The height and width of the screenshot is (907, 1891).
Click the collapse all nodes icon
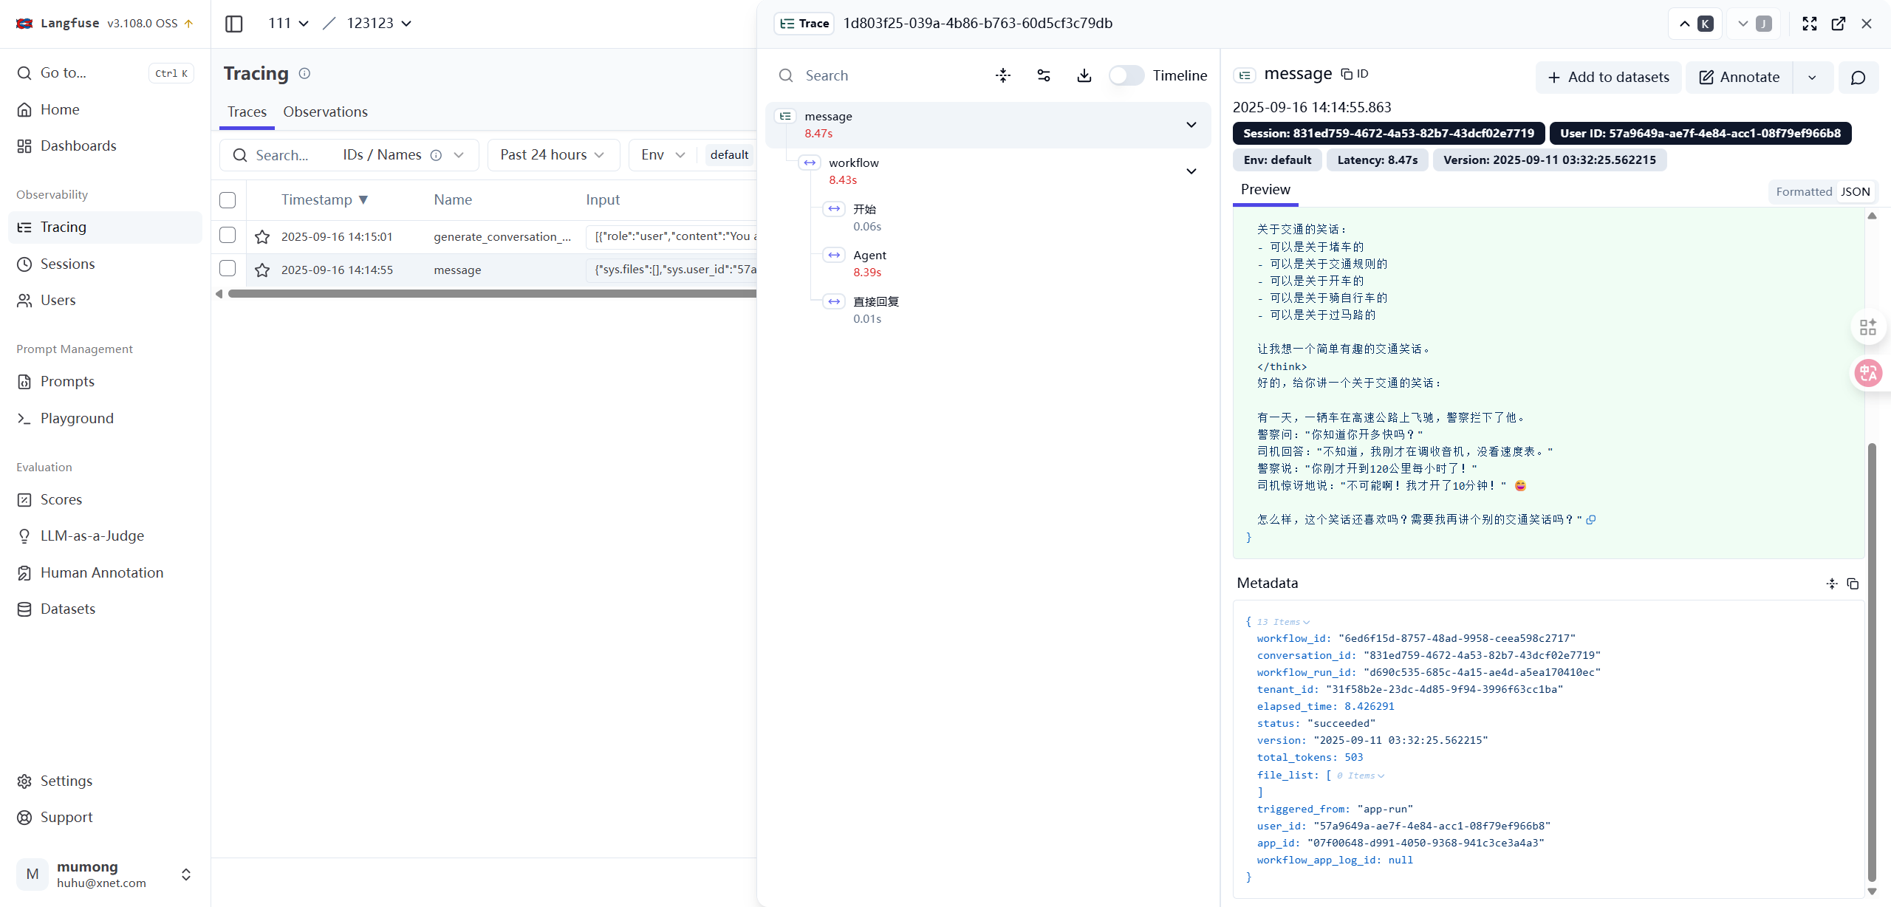[1002, 75]
